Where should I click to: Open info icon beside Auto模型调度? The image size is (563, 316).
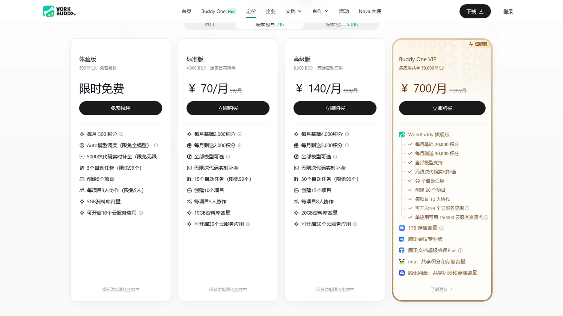pyautogui.click(x=156, y=145)
